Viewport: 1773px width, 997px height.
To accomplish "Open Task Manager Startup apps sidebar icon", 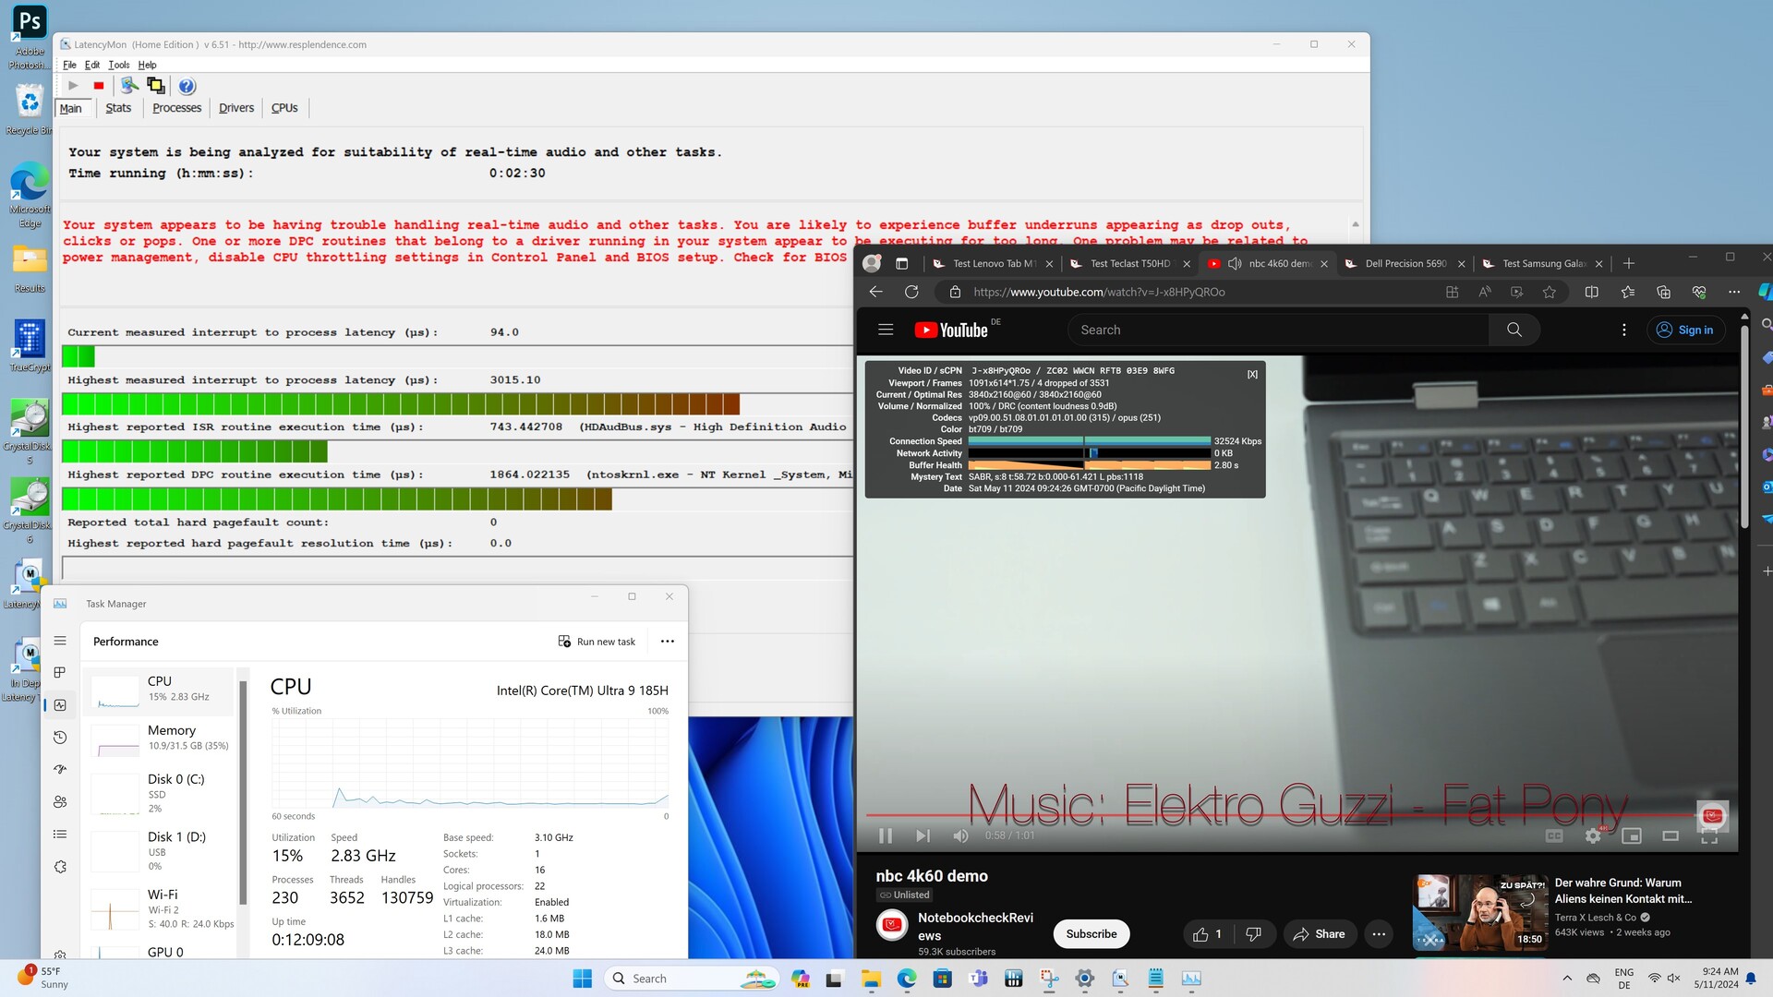I will click(x=60, y=769).
